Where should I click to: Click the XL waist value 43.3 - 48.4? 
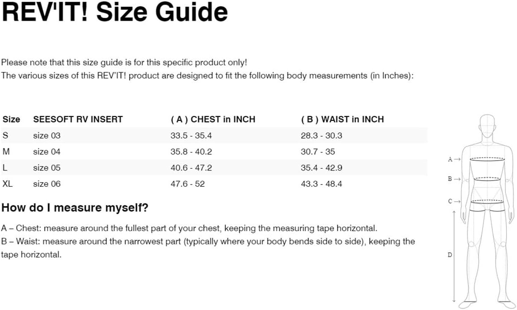tap(321, 184)
